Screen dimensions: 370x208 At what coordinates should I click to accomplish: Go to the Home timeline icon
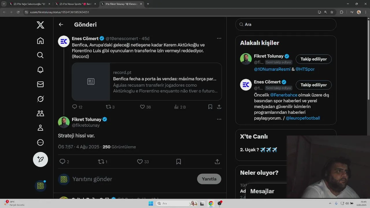[40, 41]
